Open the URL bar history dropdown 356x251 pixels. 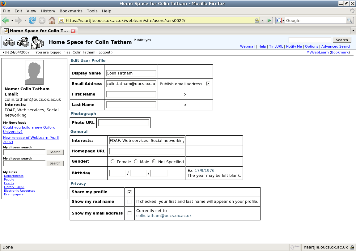click(x=262, y=21)
